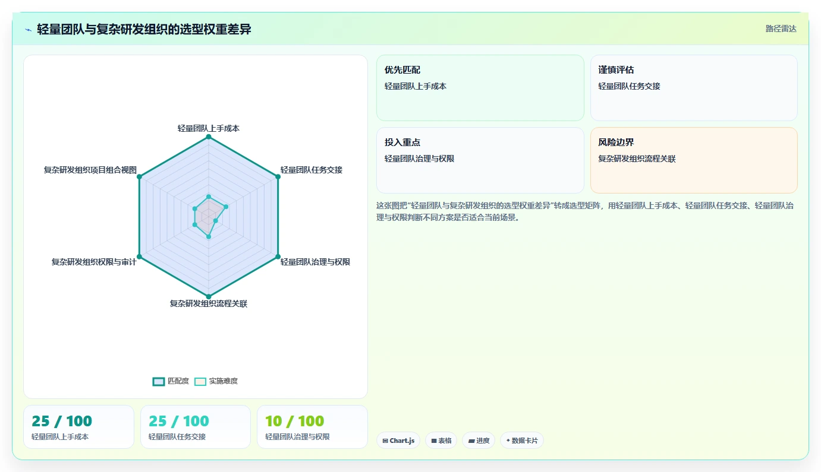821x472 pixels.
Task: Open the 投入重点 card
Action: click(480, 160)
